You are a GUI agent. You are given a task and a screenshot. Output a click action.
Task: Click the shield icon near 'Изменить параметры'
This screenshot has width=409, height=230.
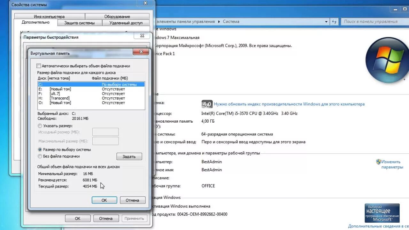(x=379, y=162)
